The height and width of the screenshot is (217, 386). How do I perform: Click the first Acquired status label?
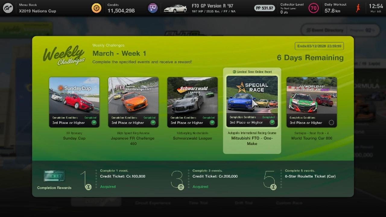(108, 187)
